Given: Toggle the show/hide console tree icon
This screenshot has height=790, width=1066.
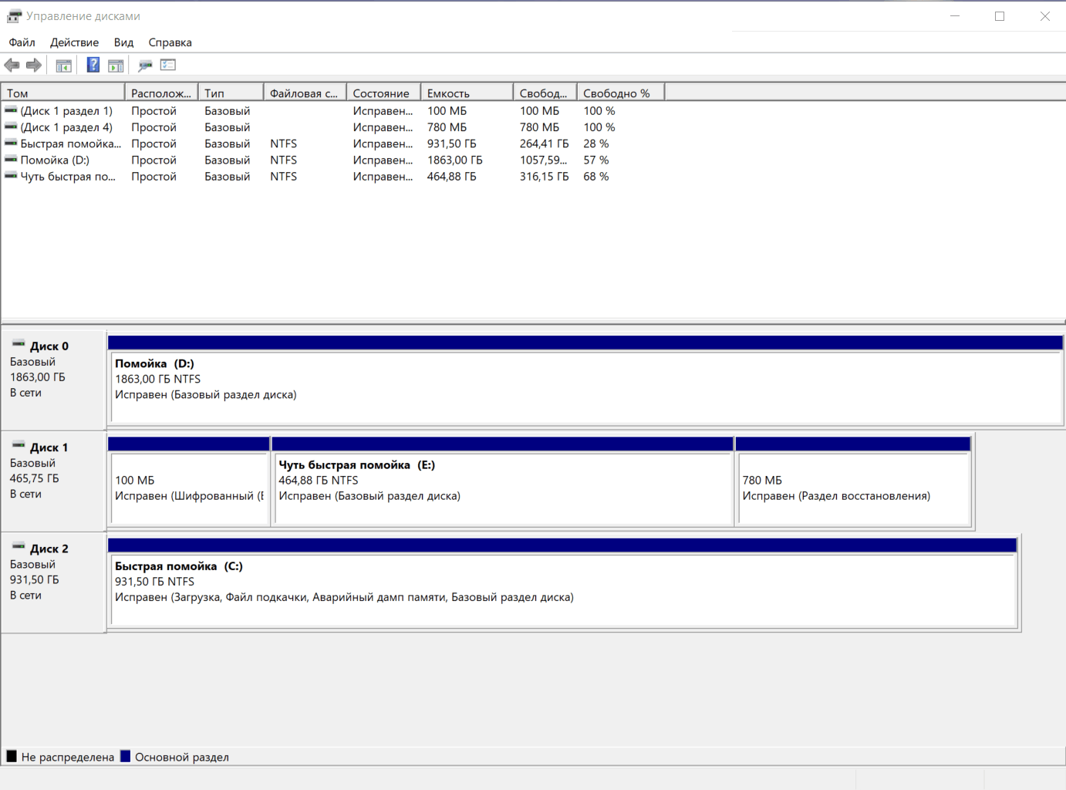Looking at the screenshot, I should pos(64,66).
